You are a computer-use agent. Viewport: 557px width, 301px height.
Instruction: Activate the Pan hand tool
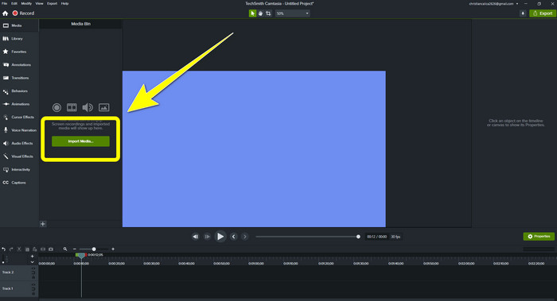pyautogui.click(x=260, y=14)
